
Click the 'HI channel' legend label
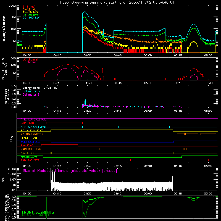coord(30,62)
